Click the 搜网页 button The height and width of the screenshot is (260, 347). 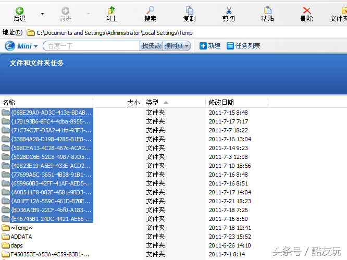(173, 46)
